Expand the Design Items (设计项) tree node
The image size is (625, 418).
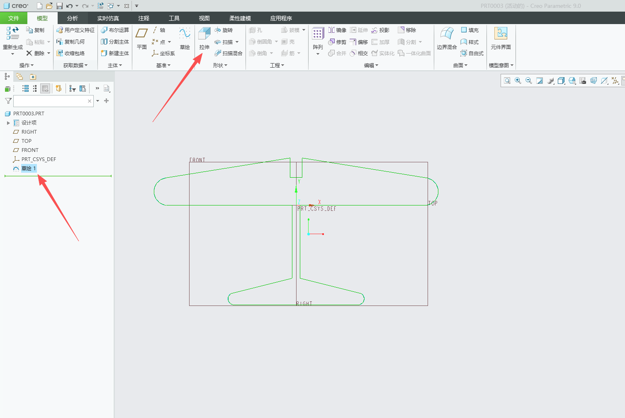8,123
